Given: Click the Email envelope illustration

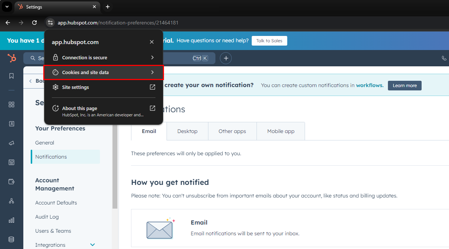Looking at the screenshot, I should (x=160, y=229).
